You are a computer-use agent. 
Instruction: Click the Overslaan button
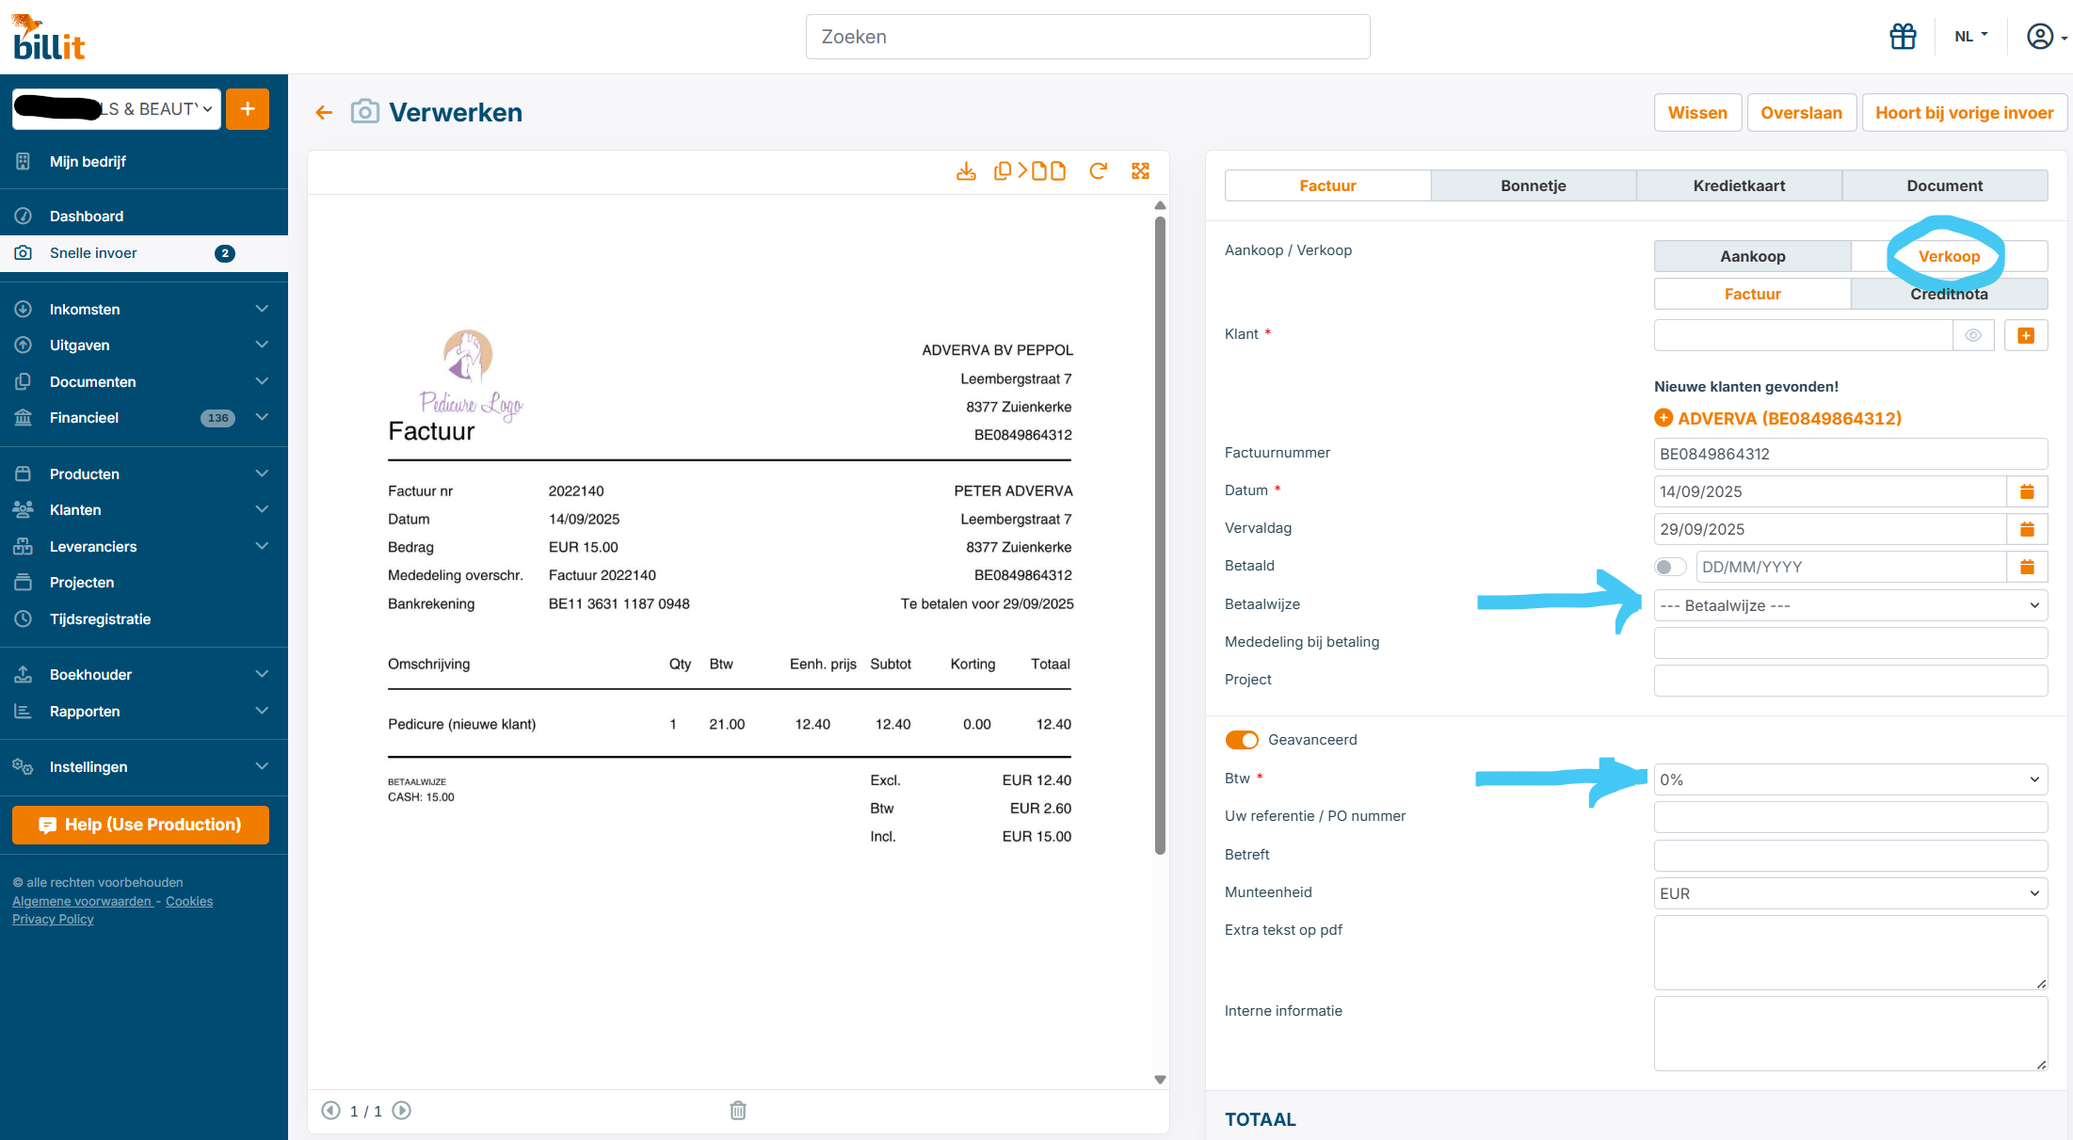1801,113
